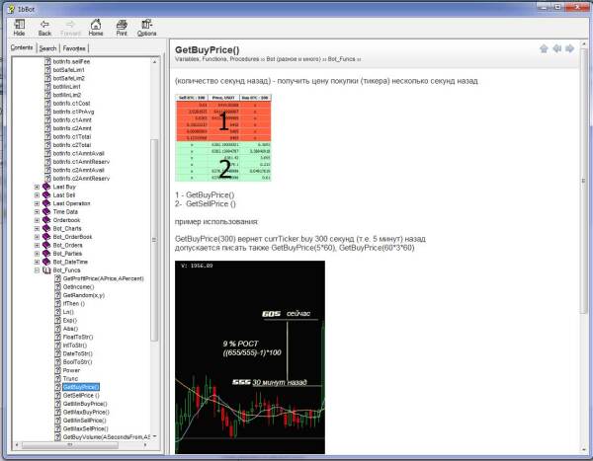Collapse the Bot_Funcs tree node
This screenshot has width=593, height=461.
(38, 269)
